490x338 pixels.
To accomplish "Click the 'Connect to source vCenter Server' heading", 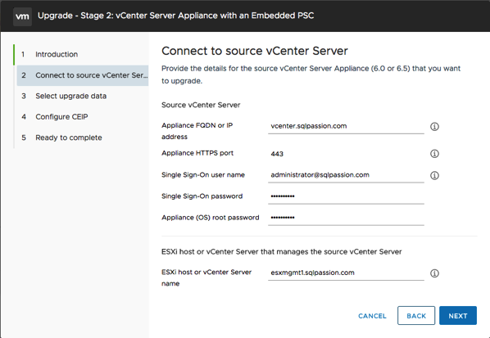I will pos(254,51).
